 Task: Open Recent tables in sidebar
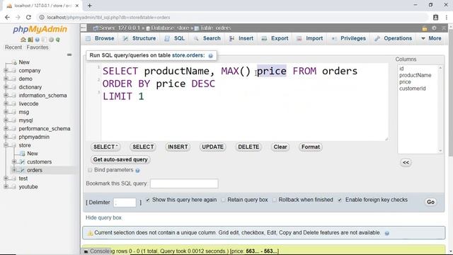click(13, 47)
